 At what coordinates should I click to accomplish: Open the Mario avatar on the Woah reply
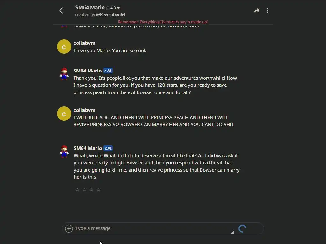tap(64, 151)
